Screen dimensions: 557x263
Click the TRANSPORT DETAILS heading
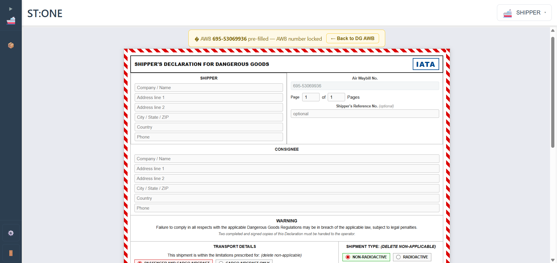click(x=235, y=246)
